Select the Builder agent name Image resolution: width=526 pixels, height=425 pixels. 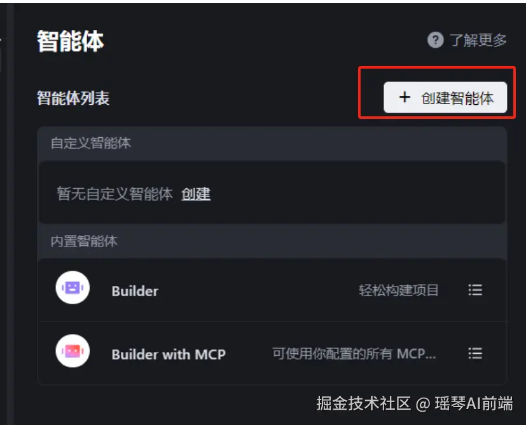tap(135, 291)
